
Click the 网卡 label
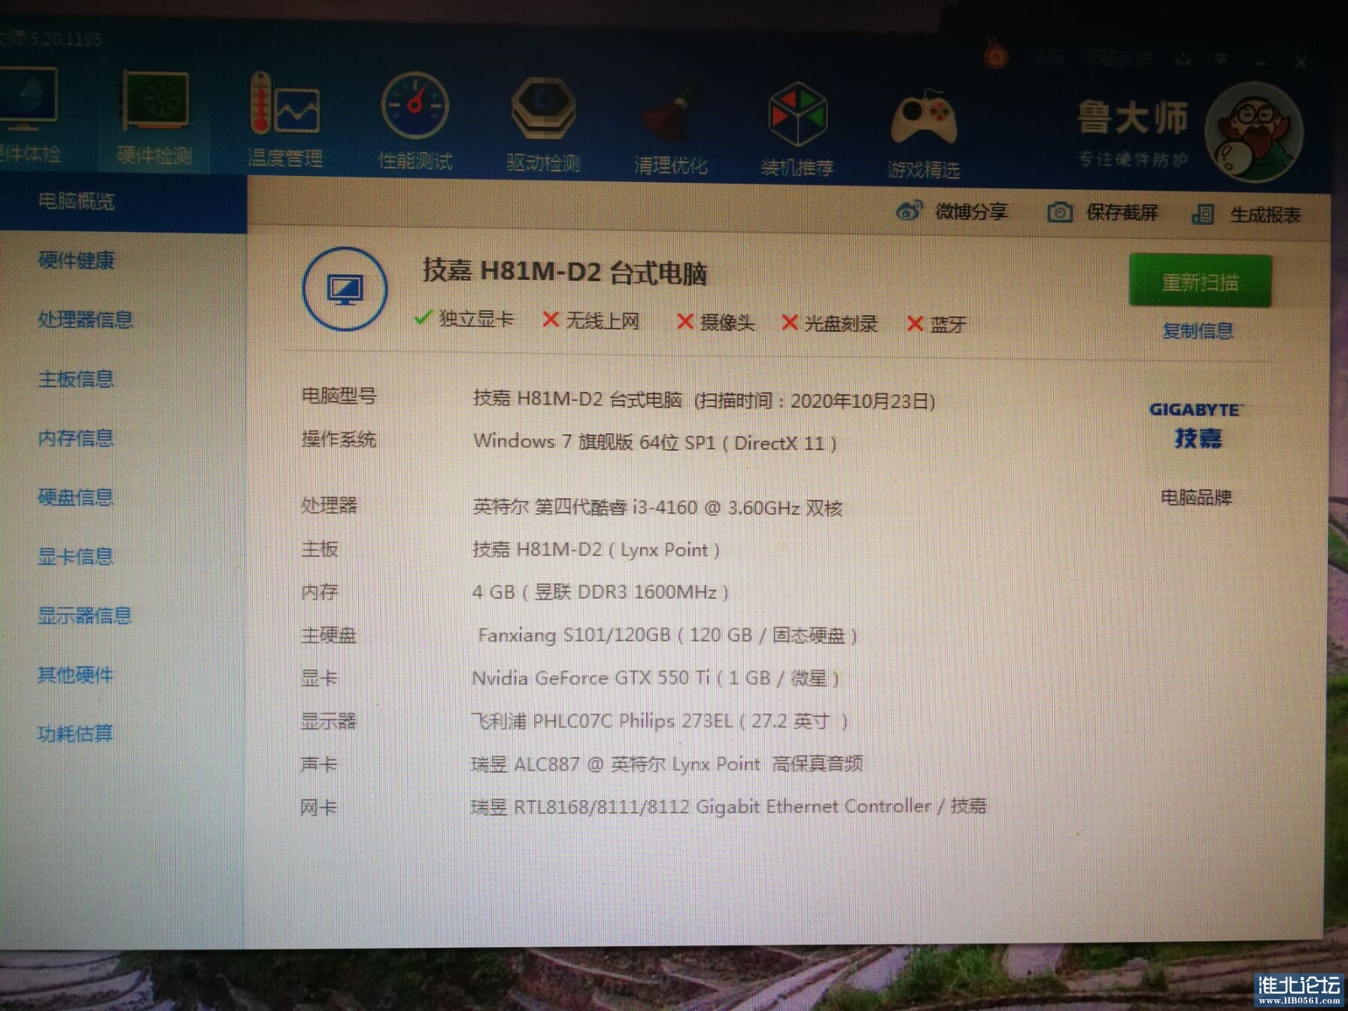click(x=319, y=808)
